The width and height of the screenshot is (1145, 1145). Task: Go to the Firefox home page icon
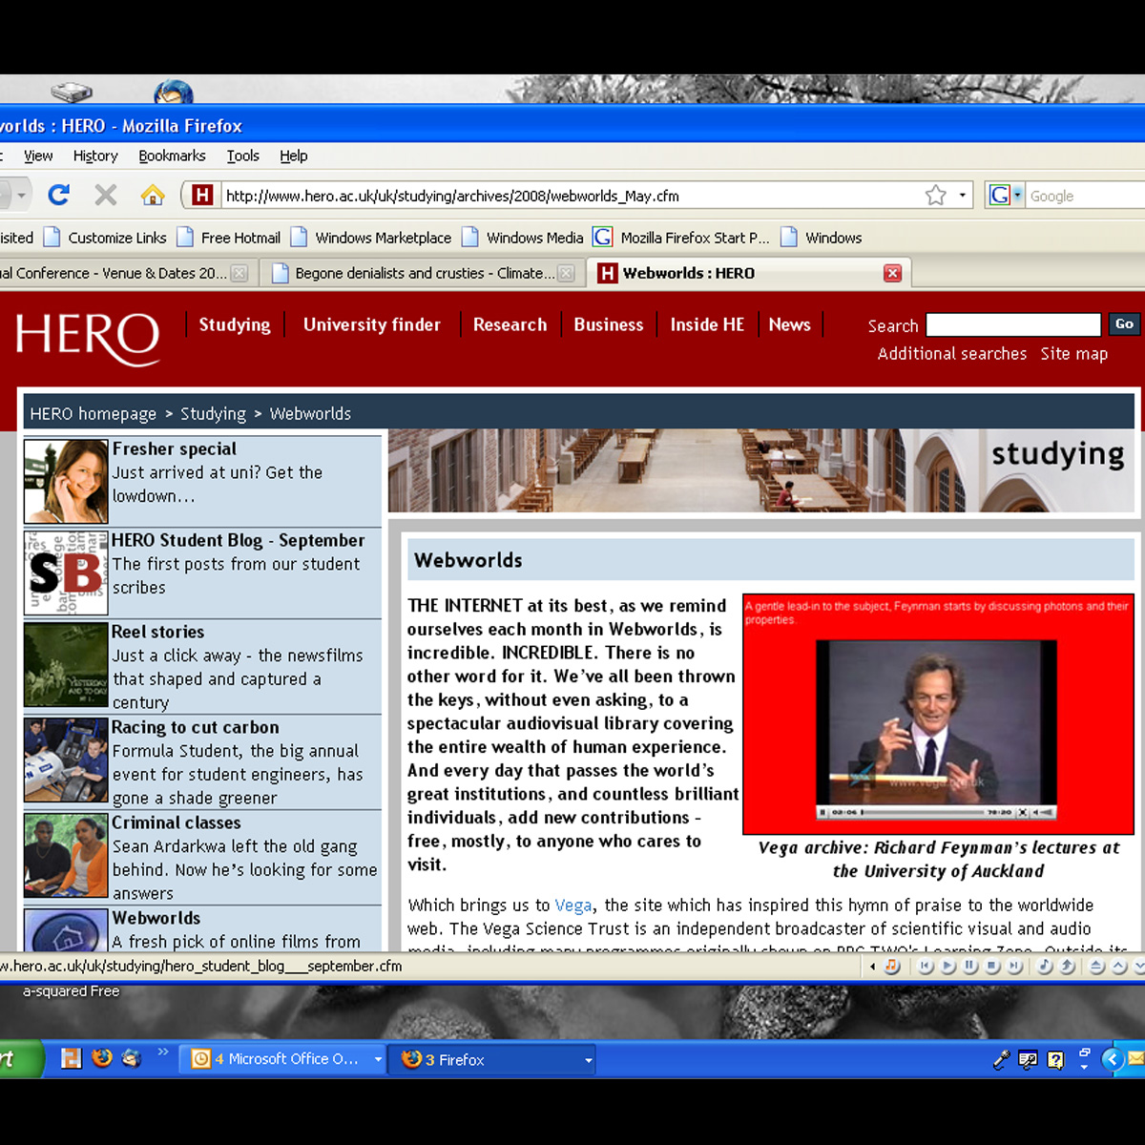[153, 196]
